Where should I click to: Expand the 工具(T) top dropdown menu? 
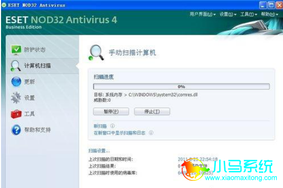pos(249,14)
